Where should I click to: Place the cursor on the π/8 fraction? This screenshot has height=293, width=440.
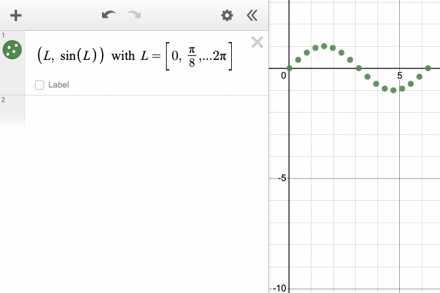click(x=192, y=57)
